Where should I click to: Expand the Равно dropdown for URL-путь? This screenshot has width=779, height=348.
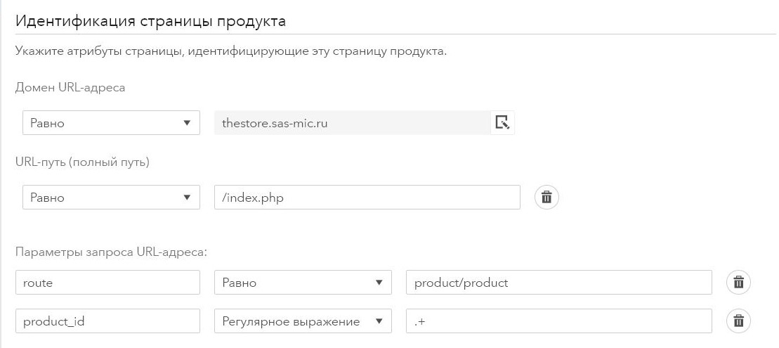pyautogui.click(x=111, y=198)
